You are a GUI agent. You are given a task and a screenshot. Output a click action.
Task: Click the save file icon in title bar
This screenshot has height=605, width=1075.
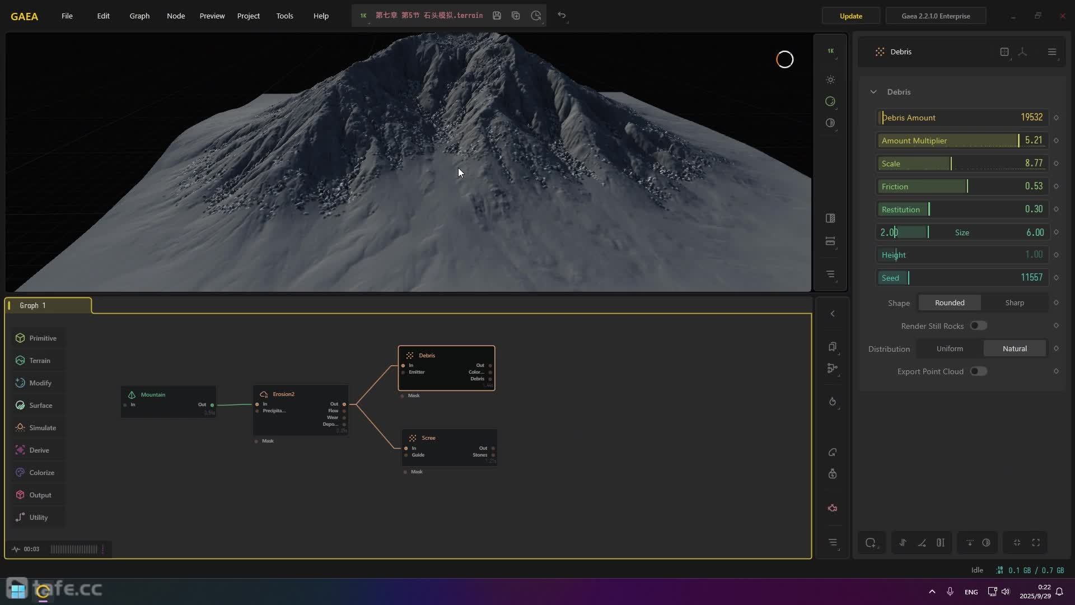(x=497, y=16)
